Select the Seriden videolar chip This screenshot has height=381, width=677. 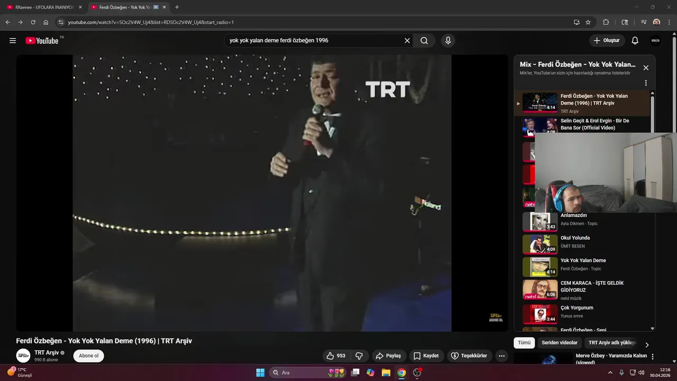560,342
